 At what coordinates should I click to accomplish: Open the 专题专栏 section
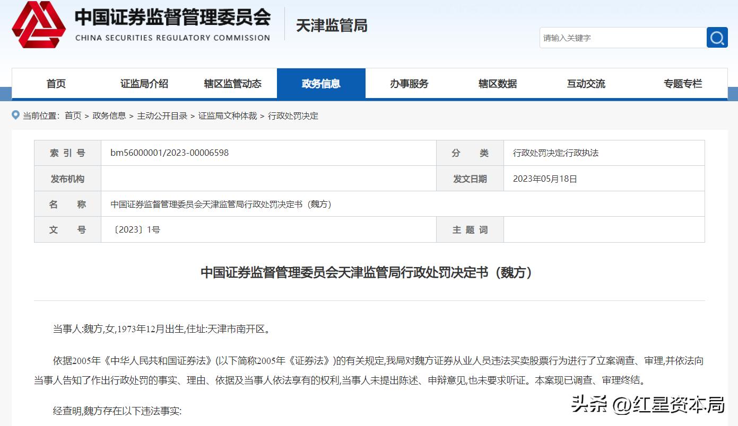click(x=682, y=83)
